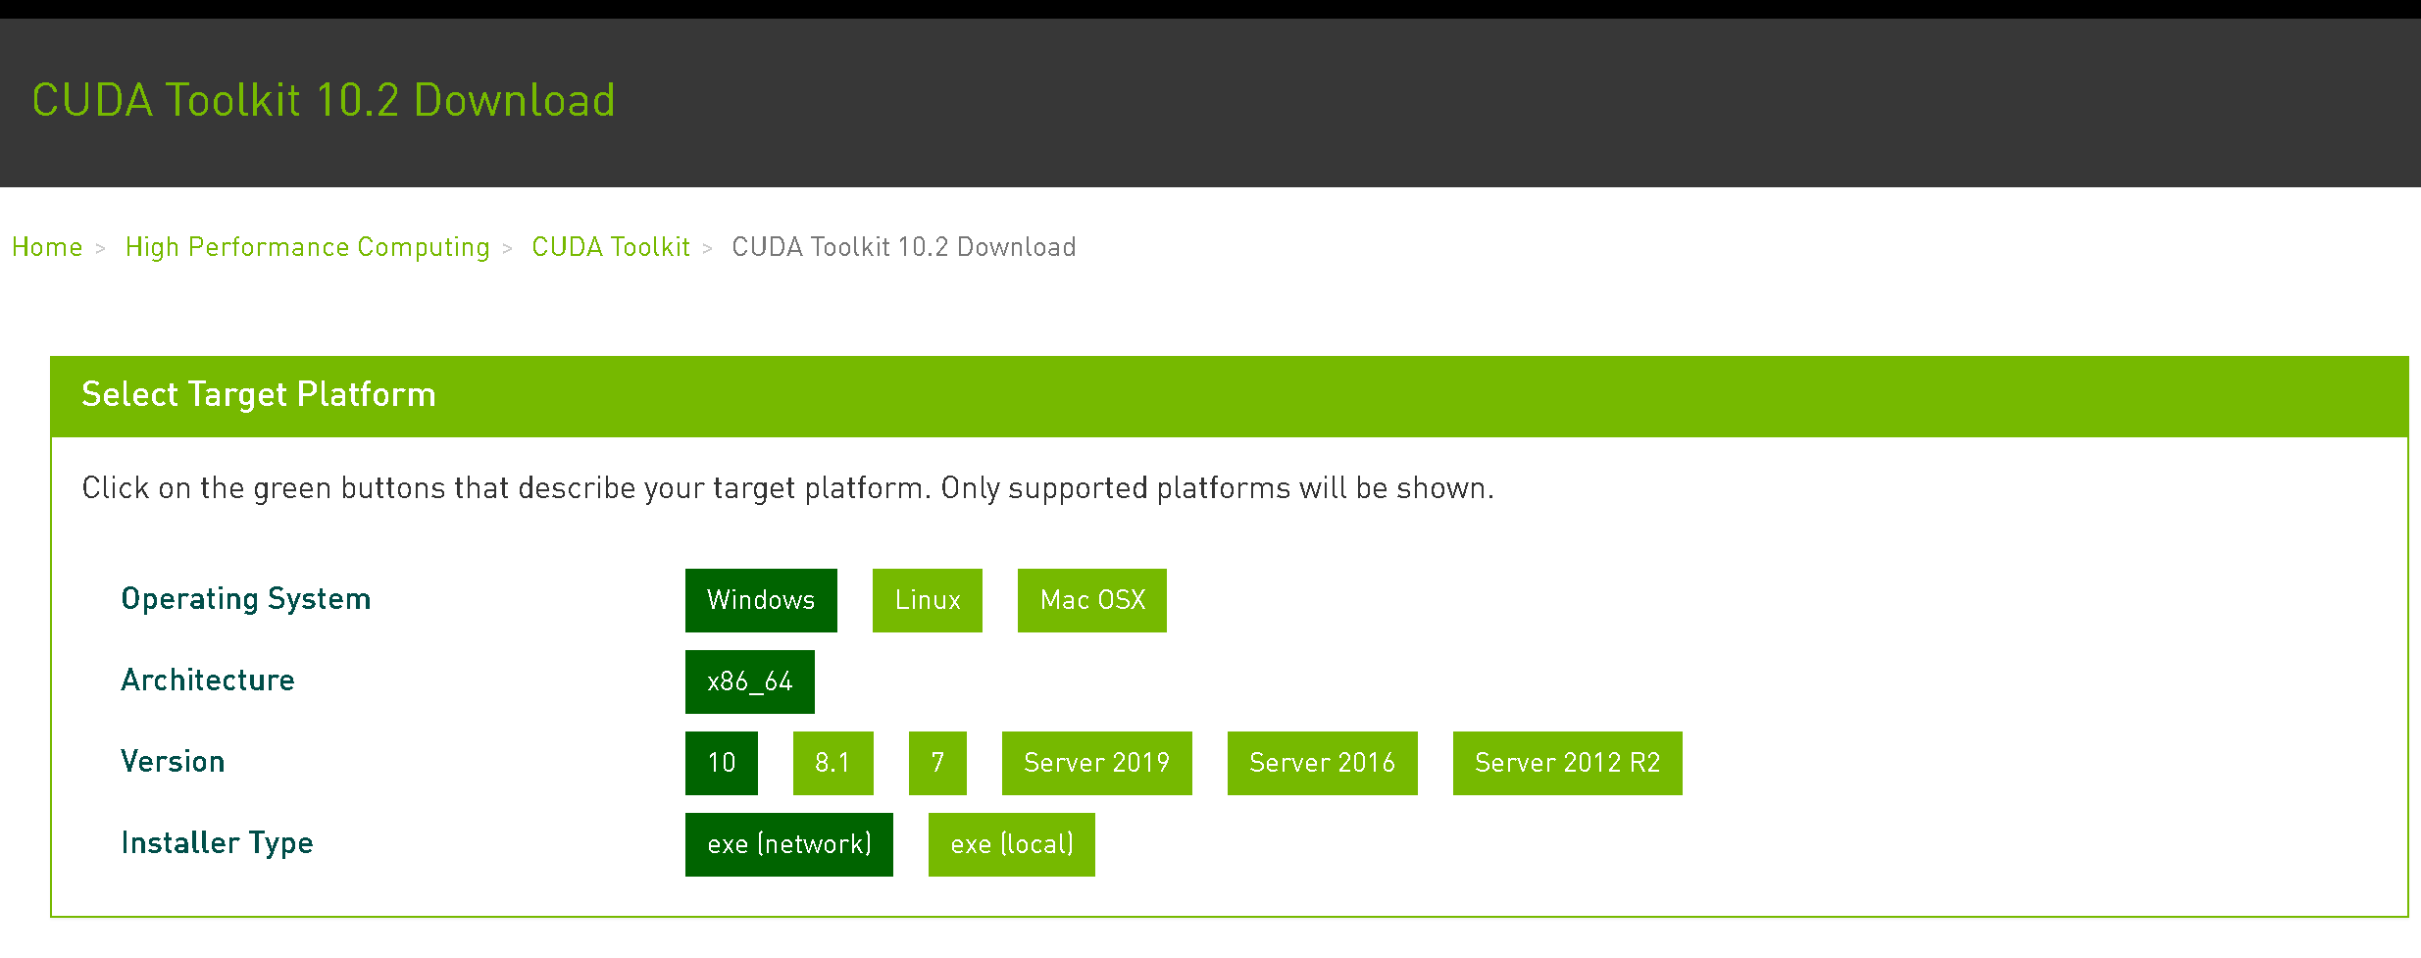Select version 8.1 button
Viewport: 2421px width, 958px height.
click(833, 763)
